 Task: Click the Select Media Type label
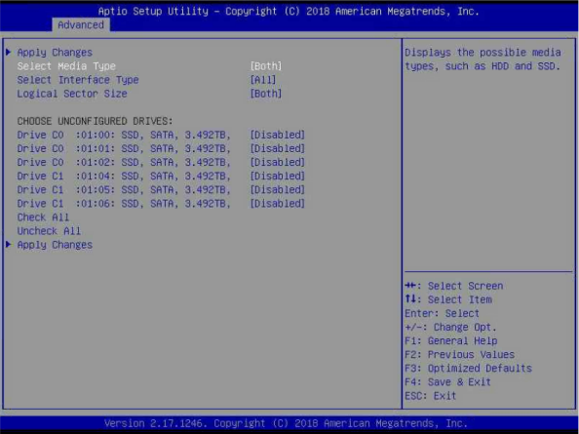click(66, 66)
